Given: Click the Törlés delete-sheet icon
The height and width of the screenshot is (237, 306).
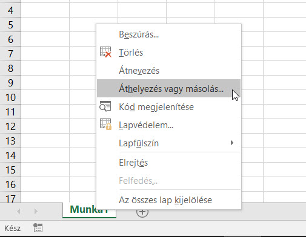Looking at the screenshot, I should click(105, 52).
